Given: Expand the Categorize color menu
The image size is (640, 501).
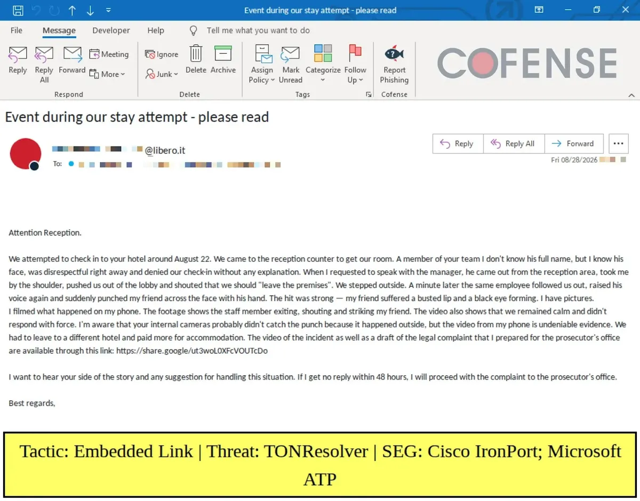Looking at the screenshot, I should pos(323,64).
